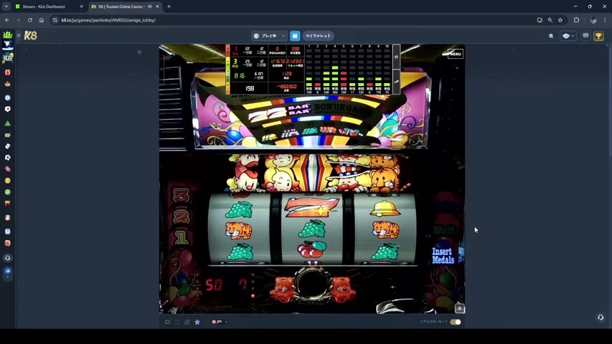The image size is (612, 344).
Task: Mute the K8 tab audio icon
Action: tap(150, 6)
